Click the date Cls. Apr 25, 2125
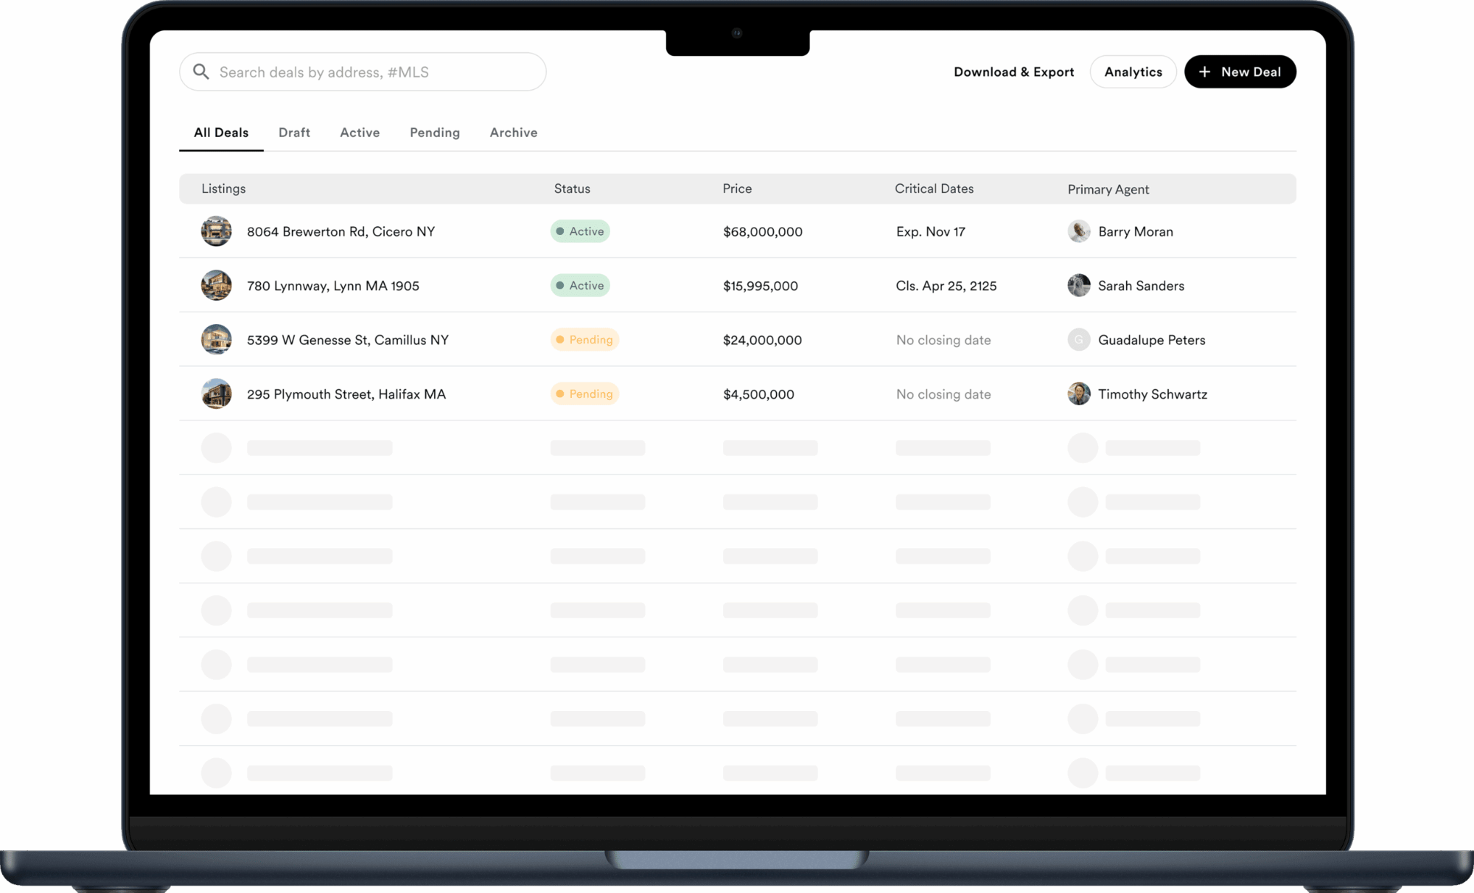This screenshot has height=893, width=1474. (946, 286)
